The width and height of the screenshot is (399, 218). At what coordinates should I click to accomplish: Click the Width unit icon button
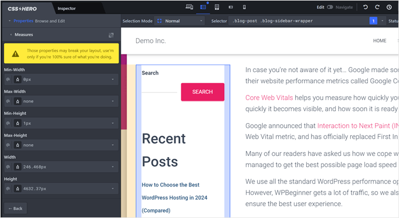click(18, 167)
